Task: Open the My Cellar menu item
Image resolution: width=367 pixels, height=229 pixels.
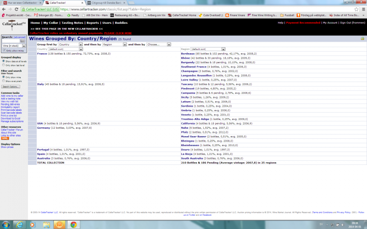Action: [50, 22]
